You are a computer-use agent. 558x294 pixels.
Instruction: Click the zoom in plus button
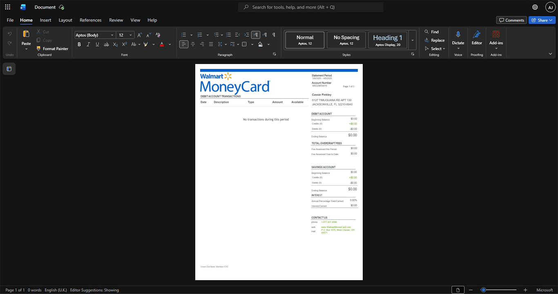[x=525, y=290]
